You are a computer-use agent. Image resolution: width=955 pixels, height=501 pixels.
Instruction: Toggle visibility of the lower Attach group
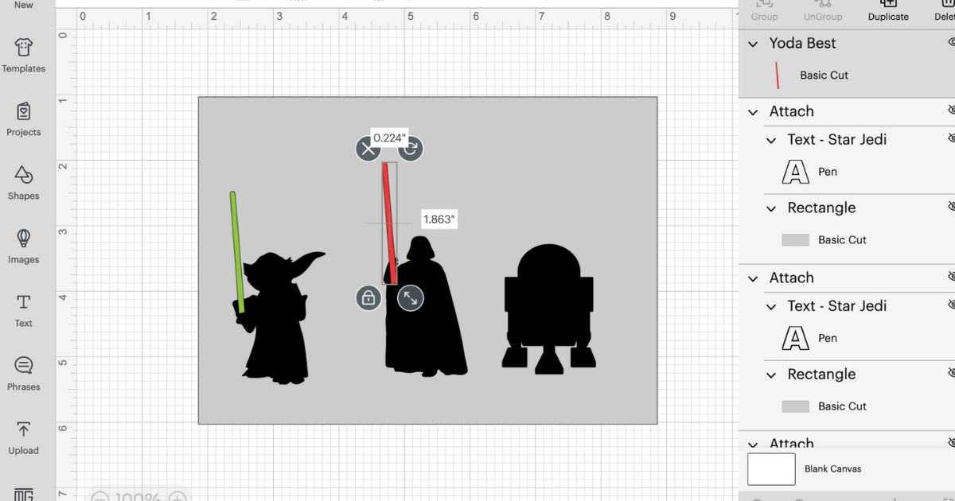point(951,278)
